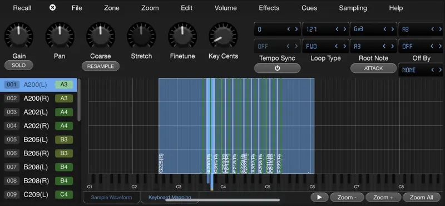Click the left arrow of the Off By OFF box

click(x=433, y=46)
